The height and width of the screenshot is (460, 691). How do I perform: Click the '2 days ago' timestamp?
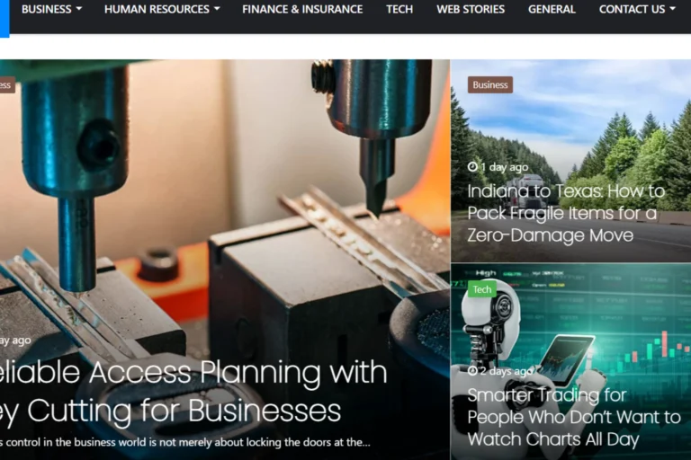click(506, 371)
